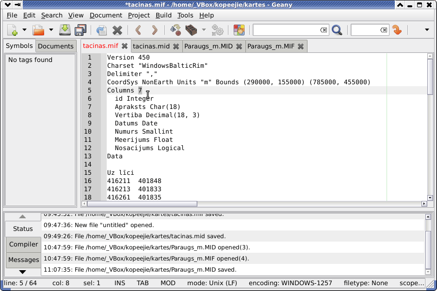The image size is (437, 291).
Task: Close the current file with the X icon
Action: (x=117, y=30)
